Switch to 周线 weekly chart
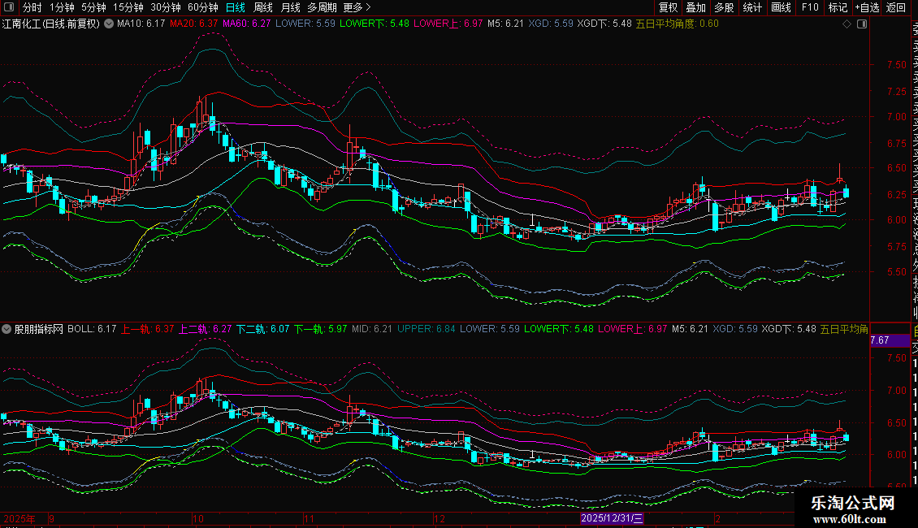918x528 pixels. [263, 7]
